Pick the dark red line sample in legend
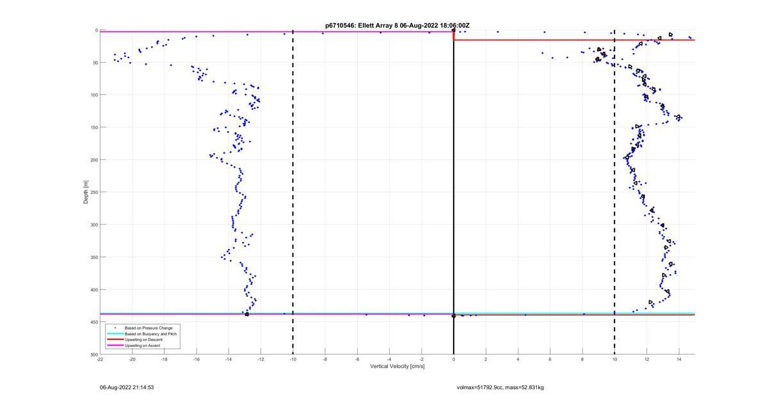This screenshot has height=398, width=768. point(115,340)
